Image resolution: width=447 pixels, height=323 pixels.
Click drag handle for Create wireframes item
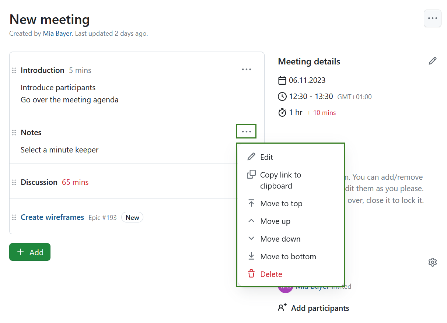(14, 217)
